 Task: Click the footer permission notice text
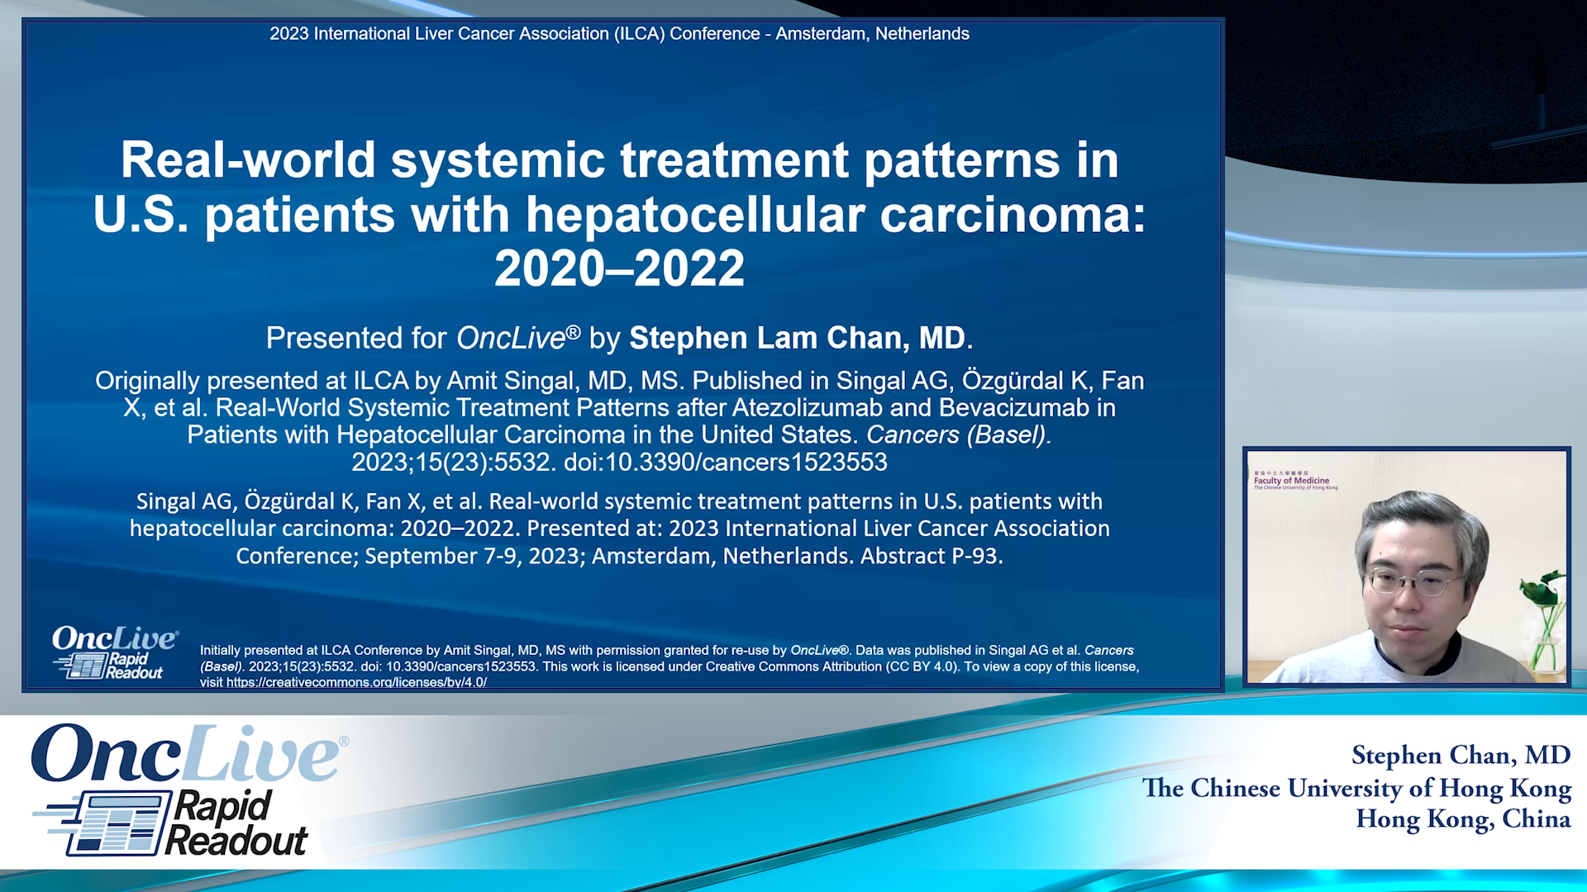point(669,666)
